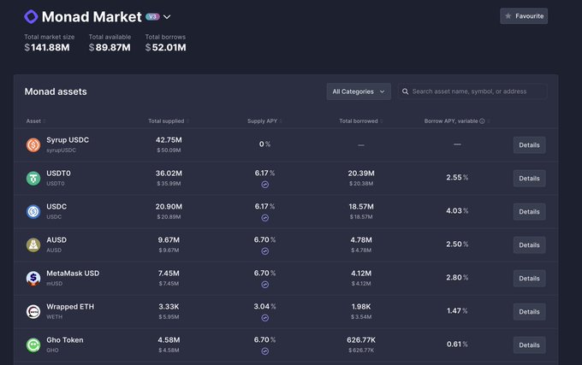
Task: Open Details for Syrup USDC
Action: point(529,144)
